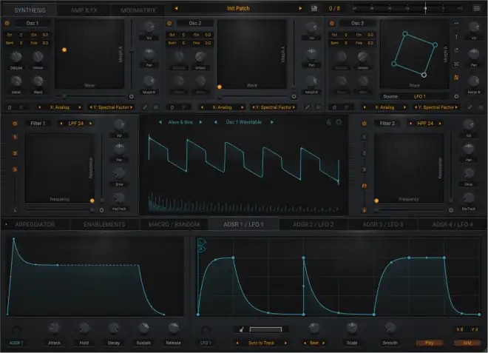
Task: Click the orange down arrow under Filter 2 routing
Action: tap(364, 210)
